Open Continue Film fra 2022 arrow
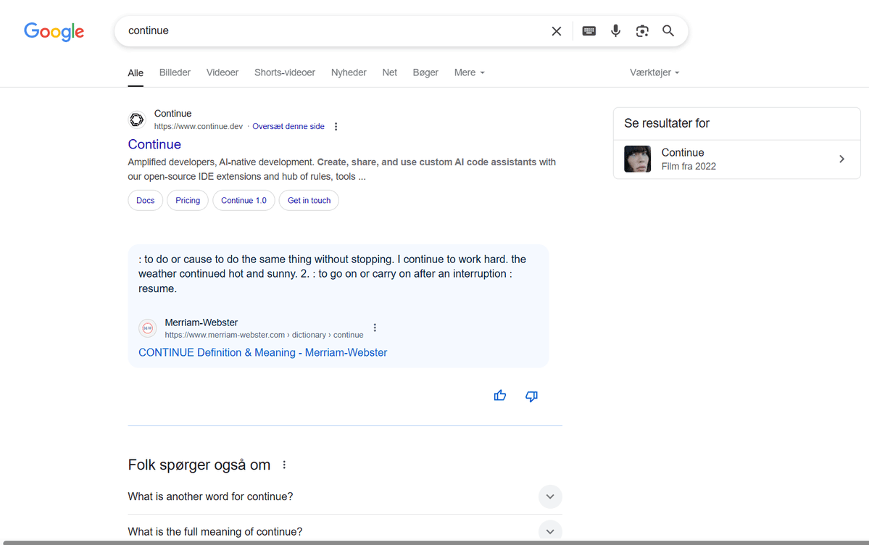Screen dimensions: 869x545 (x=842, y=159)
